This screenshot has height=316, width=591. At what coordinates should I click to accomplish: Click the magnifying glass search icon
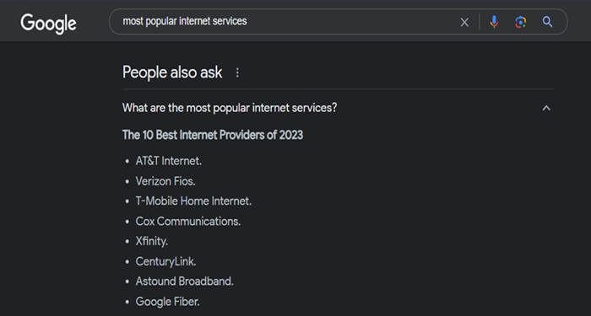547,22
